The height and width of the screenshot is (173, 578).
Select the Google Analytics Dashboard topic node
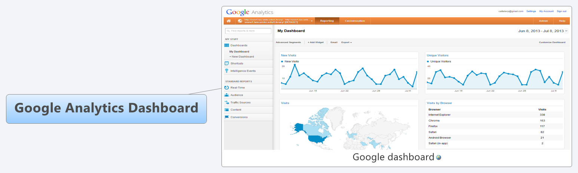click(106, 109)
